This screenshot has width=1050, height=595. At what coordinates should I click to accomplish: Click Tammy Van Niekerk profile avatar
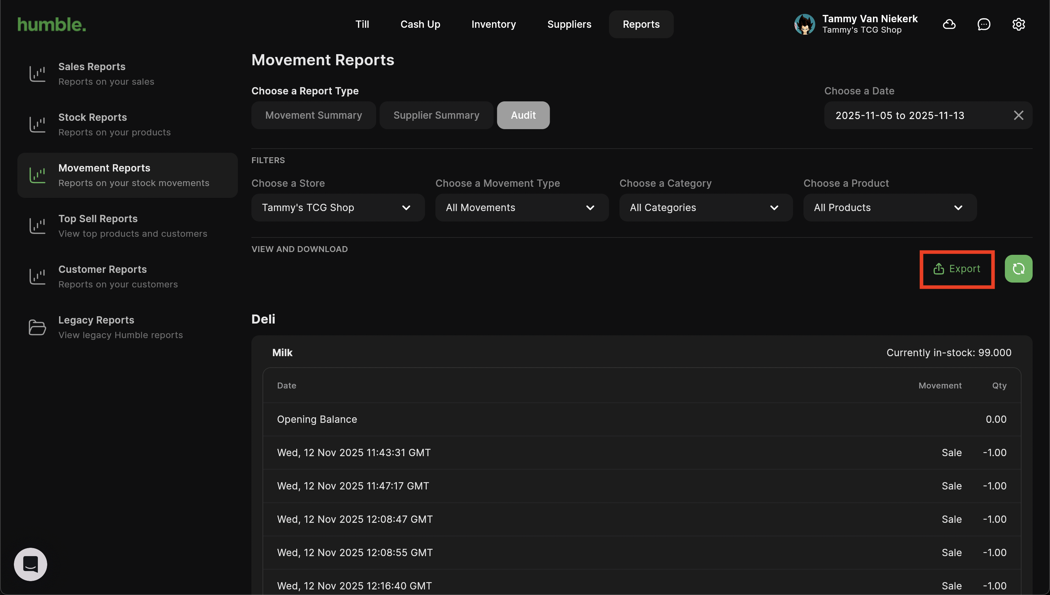pos(805,25)
